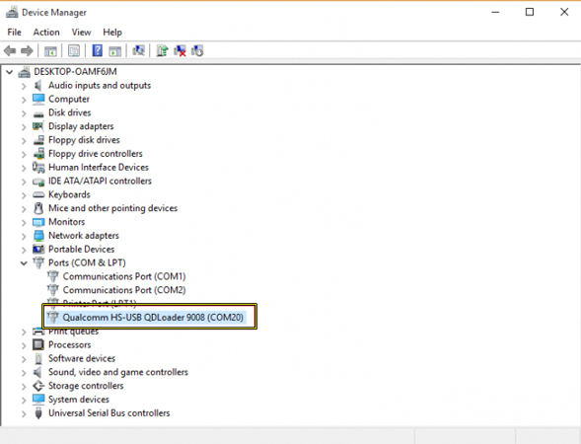The height and width of the screenshot is (444, 581).
Task: Click the Display adapters icon
Action: point(38,126)
